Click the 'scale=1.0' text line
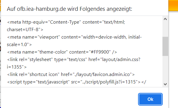Image resolution: width=178 pixels, height=108 pixels. (19, 45)
